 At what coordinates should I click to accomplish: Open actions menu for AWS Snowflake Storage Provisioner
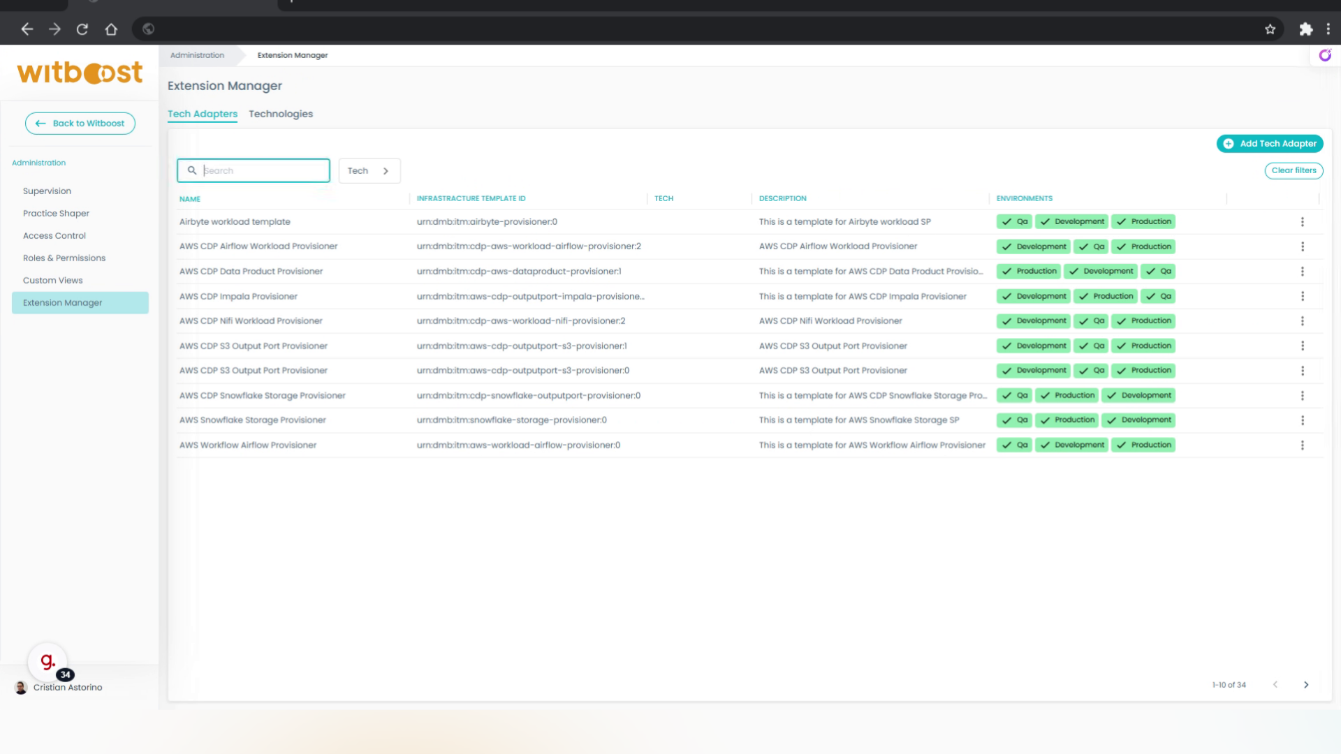tap(1302, 420)
